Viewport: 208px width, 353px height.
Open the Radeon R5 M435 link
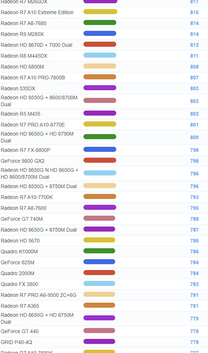(21, 114)
